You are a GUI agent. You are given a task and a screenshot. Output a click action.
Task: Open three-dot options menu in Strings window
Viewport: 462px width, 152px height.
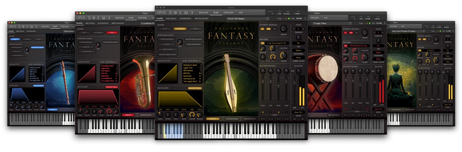[305, 19]
